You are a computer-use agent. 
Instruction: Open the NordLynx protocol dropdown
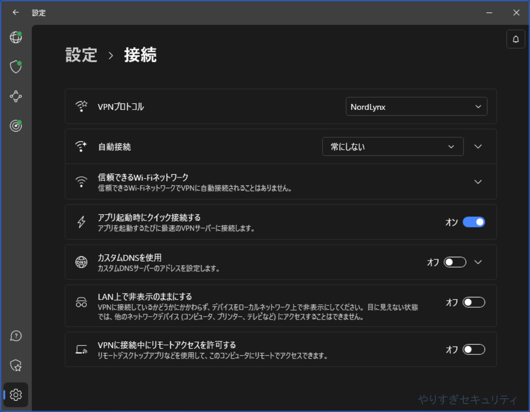tap(417, 107)
